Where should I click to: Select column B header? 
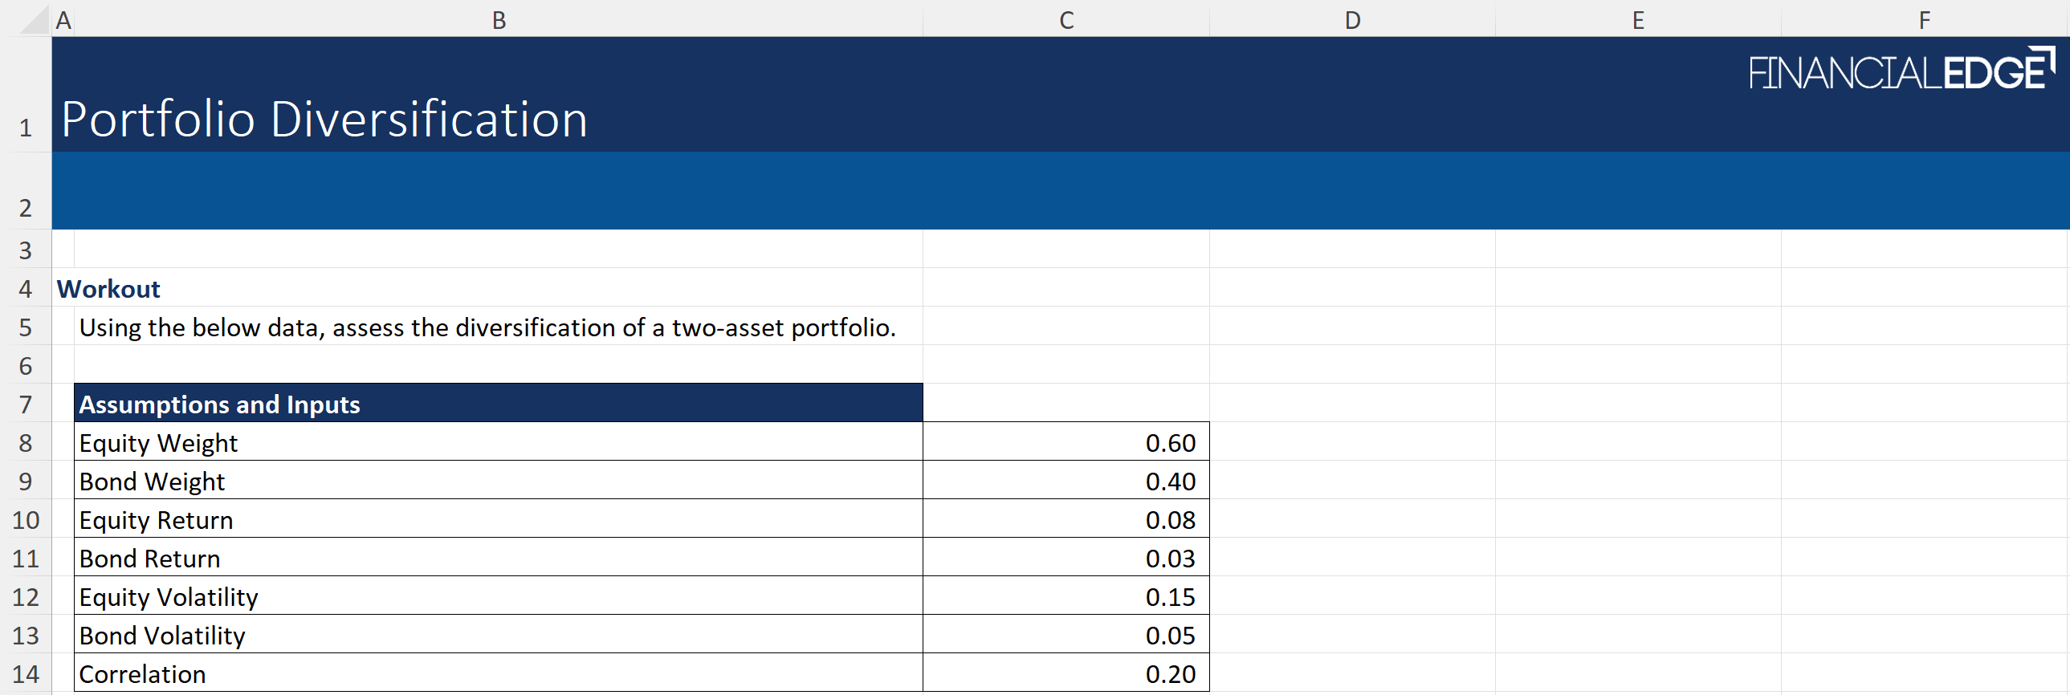pyautogui.click(x=498, y=19)
